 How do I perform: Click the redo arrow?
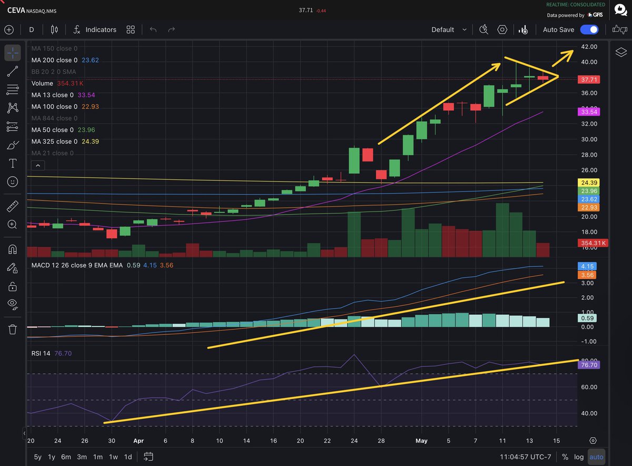pyautogui.click(x=171, y=30)
